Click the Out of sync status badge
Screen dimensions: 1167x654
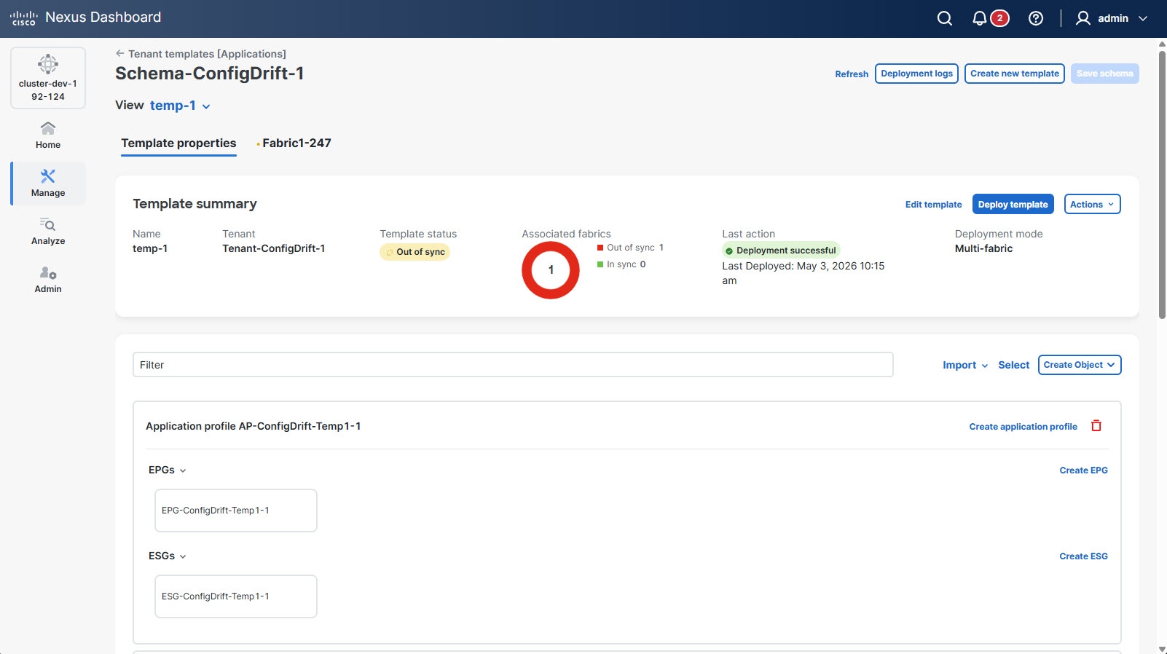click(414, 252)
